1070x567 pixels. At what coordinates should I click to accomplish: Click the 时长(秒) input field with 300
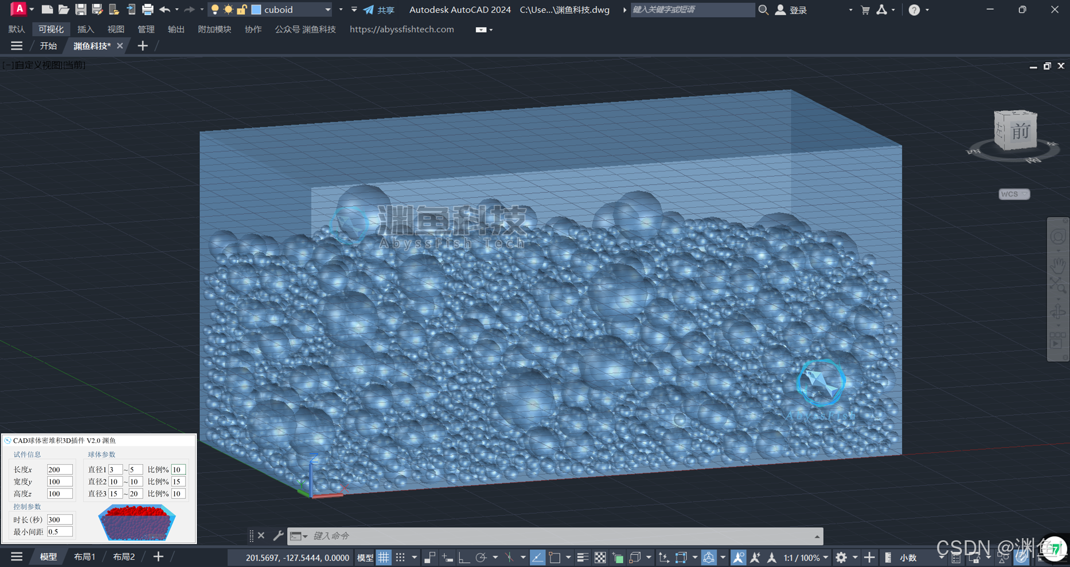pos(59,519)
